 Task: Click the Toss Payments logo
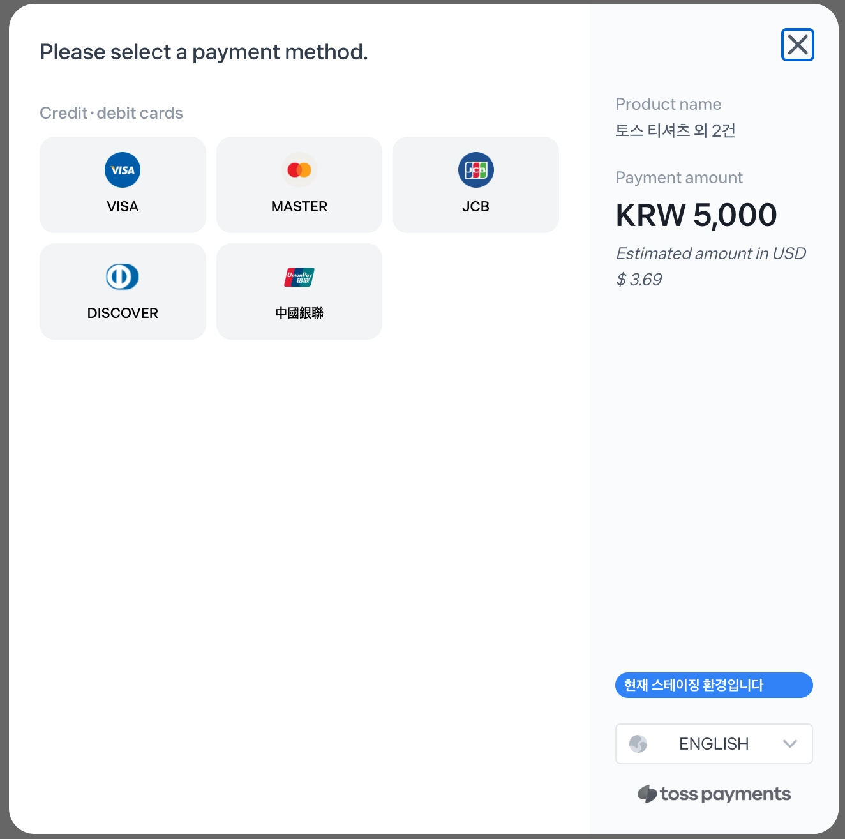pyautogui.click(x=714, y=794)
